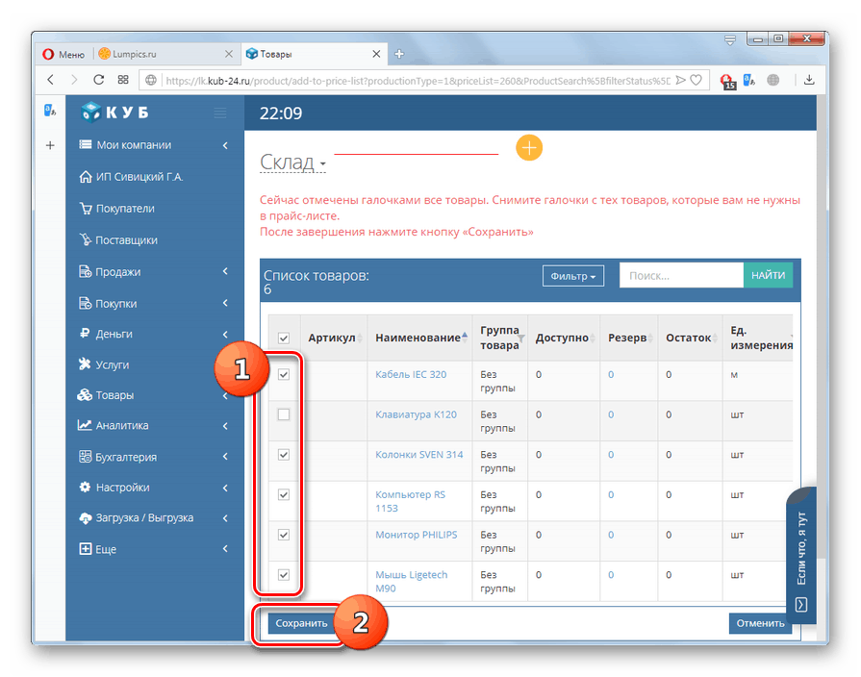Open translator extension in toolbar
Viewport: 861px width, 677px height.
click(x=749, y=80)
